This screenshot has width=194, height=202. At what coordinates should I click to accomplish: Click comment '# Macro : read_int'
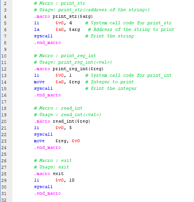(x=58, y=108)
